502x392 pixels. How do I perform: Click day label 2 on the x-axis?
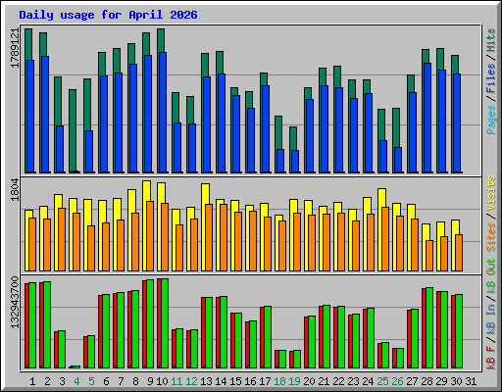[47, 381]
